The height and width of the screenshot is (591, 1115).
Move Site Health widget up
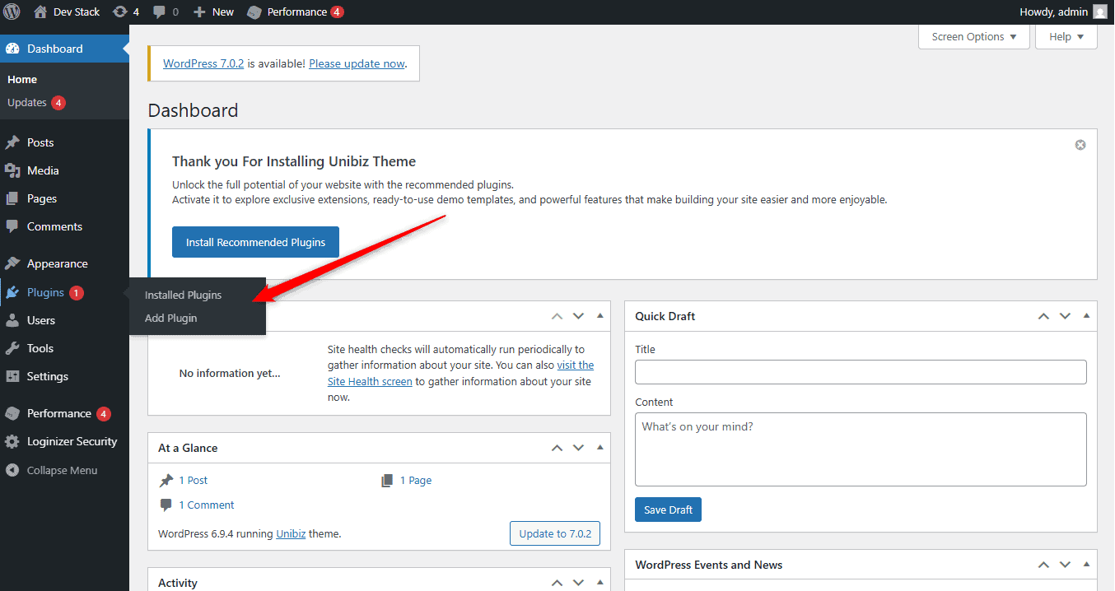[557, 316]
